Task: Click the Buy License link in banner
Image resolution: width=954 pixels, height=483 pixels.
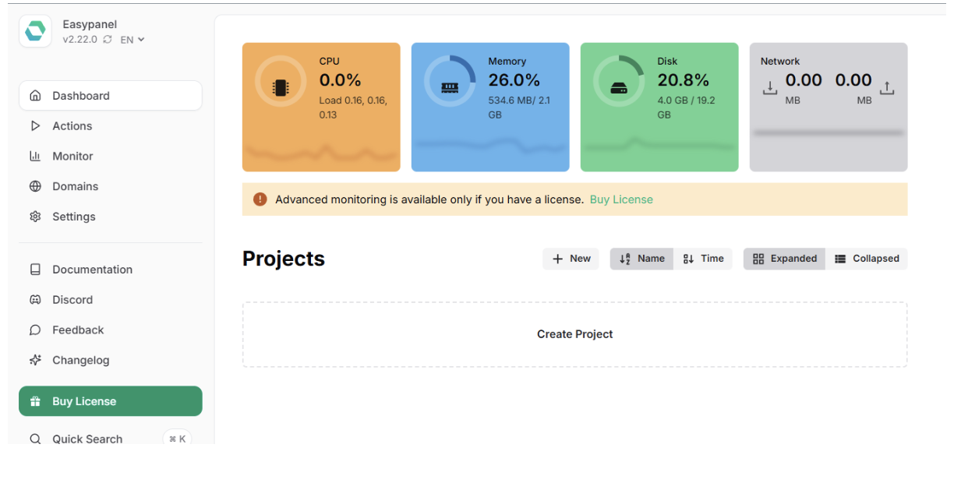Action: pyautogui.click(x=621, y=199)
